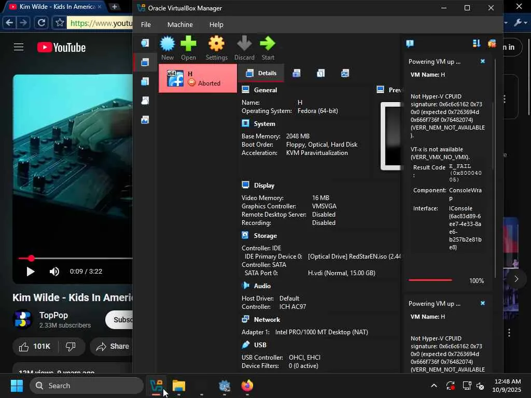Screen dimensions: 531x398
Task: Open File Explorer from the taskbar
Action: (179, 386)
